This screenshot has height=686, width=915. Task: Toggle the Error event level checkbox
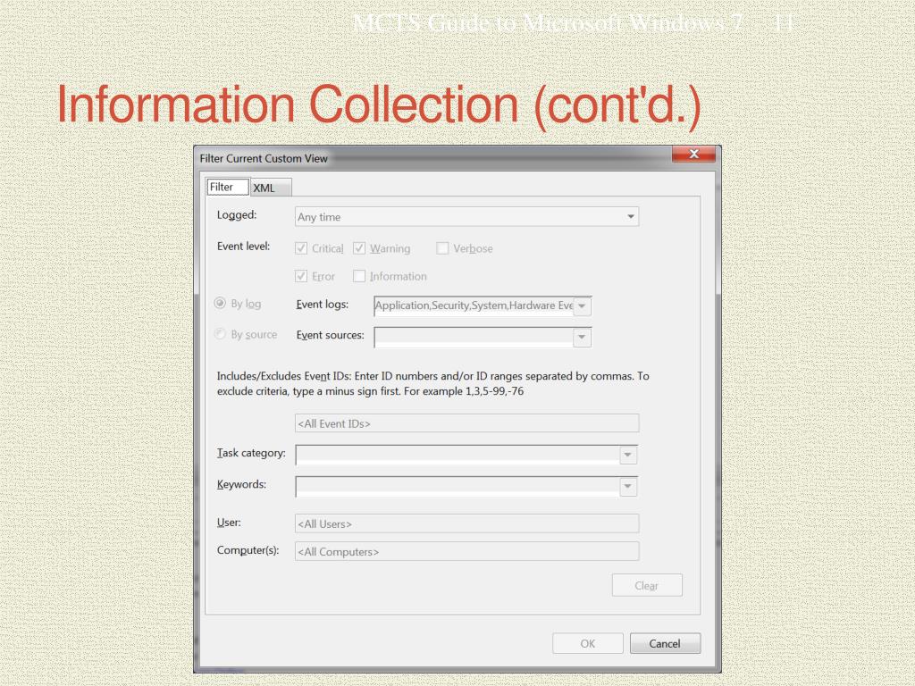click(301, 276)
